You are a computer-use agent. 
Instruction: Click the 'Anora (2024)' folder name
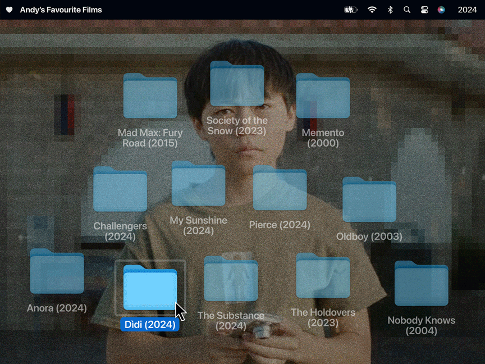(57, 308)
